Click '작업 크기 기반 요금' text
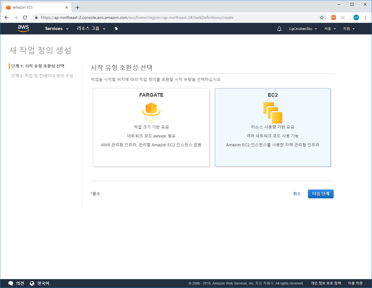Viewport: 372px width, 288px height. pyautogui.click(x=151, y=127)
